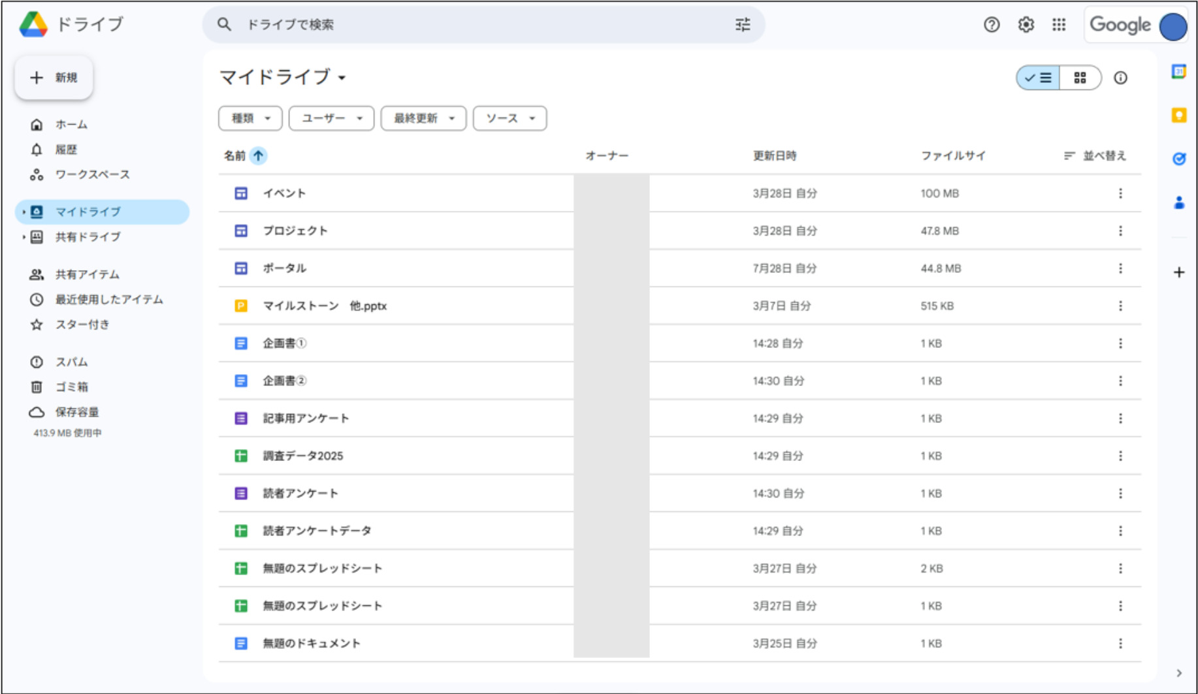Switch to grid view layout
This screenshot has height=694, width=1198.
pos(1079,78)
